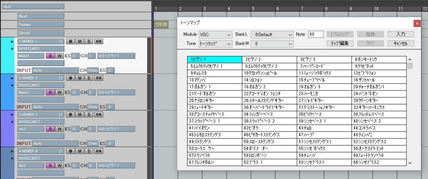Click the plus icon on MIDI 2 track

12,85
